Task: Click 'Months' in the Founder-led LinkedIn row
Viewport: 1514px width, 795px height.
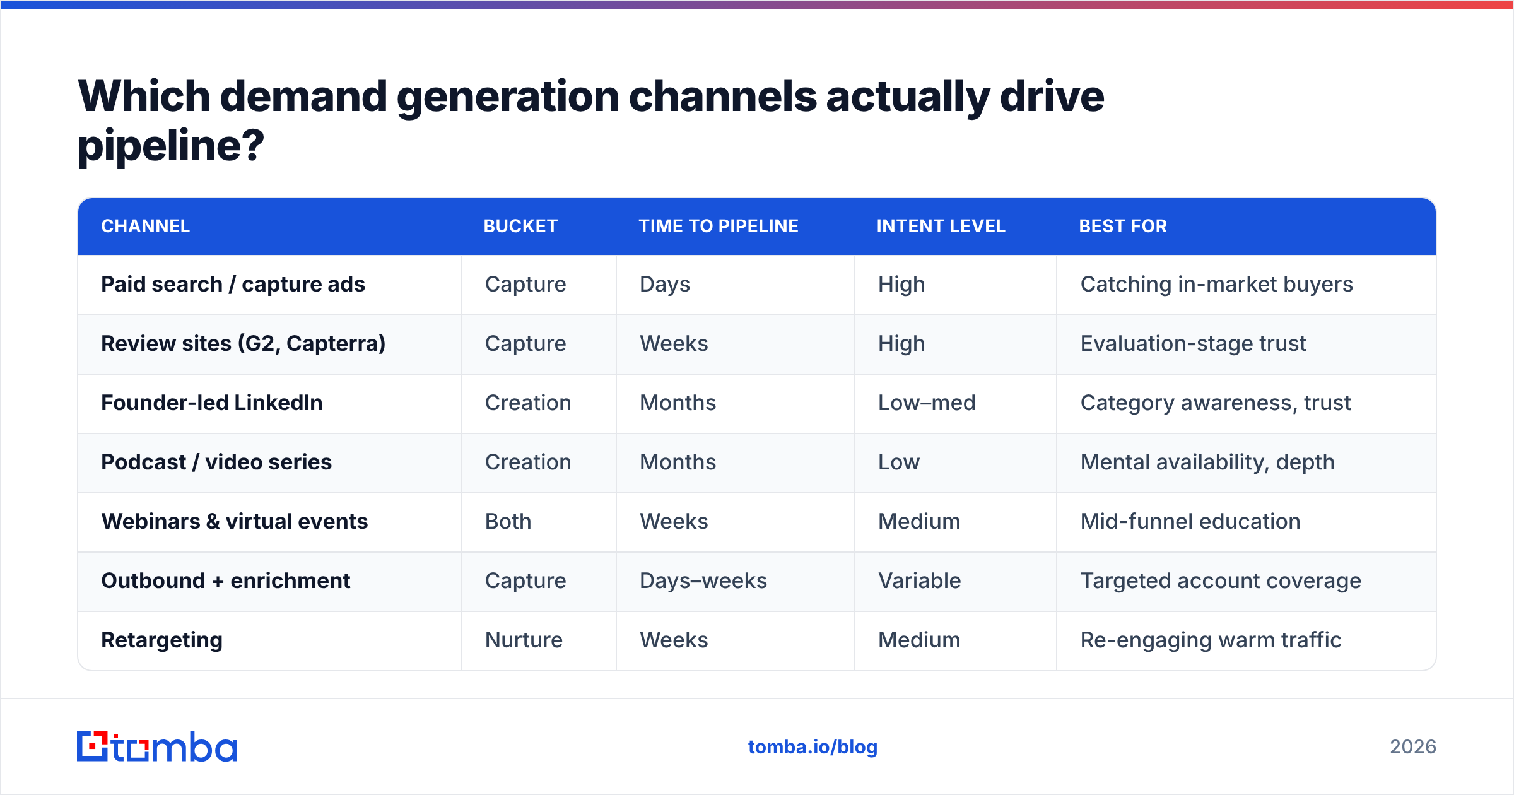Action: pos(678,403)
